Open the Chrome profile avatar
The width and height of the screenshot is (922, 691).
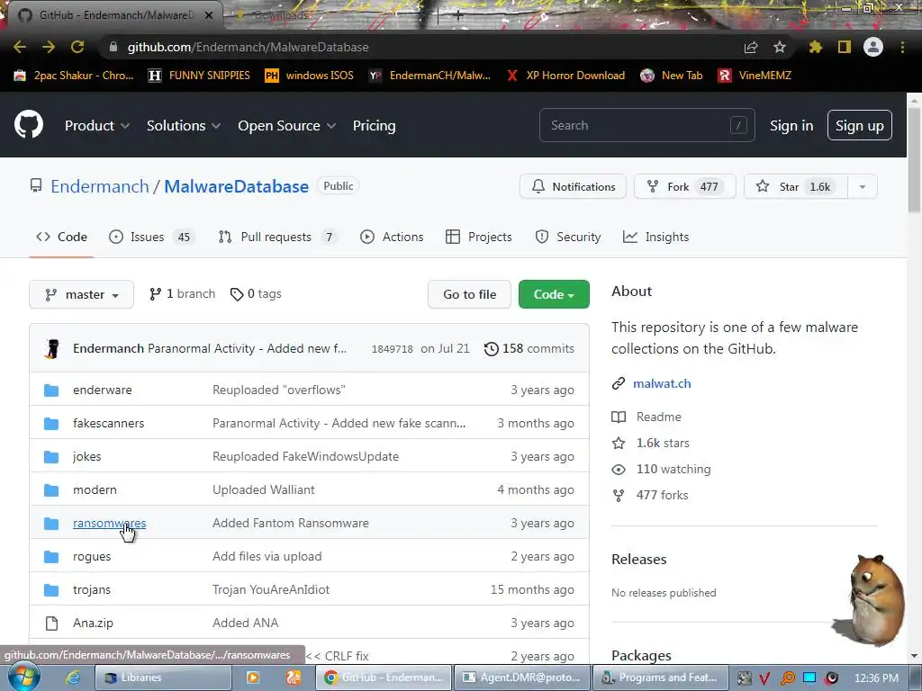873,47
